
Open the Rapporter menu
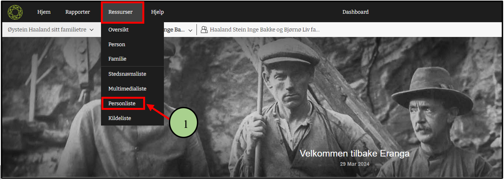coord(77,12)
